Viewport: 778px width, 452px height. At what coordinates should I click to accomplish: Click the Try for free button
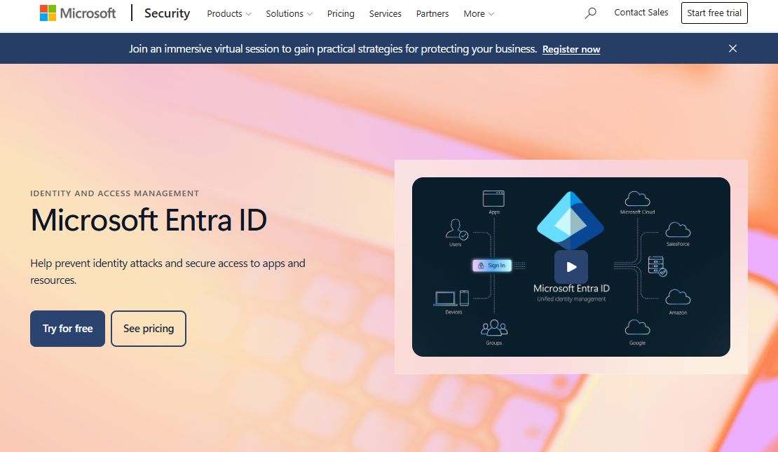point(67,329)
